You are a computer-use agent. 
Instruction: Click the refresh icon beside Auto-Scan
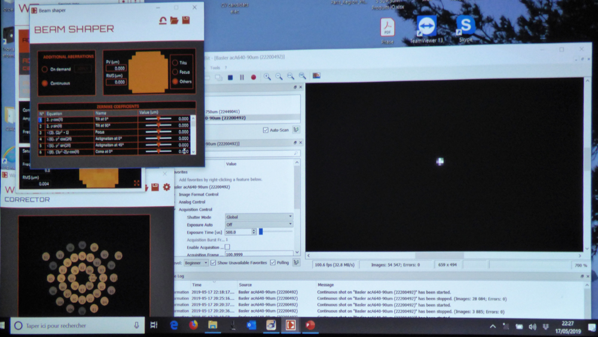[x=297, y=130]
